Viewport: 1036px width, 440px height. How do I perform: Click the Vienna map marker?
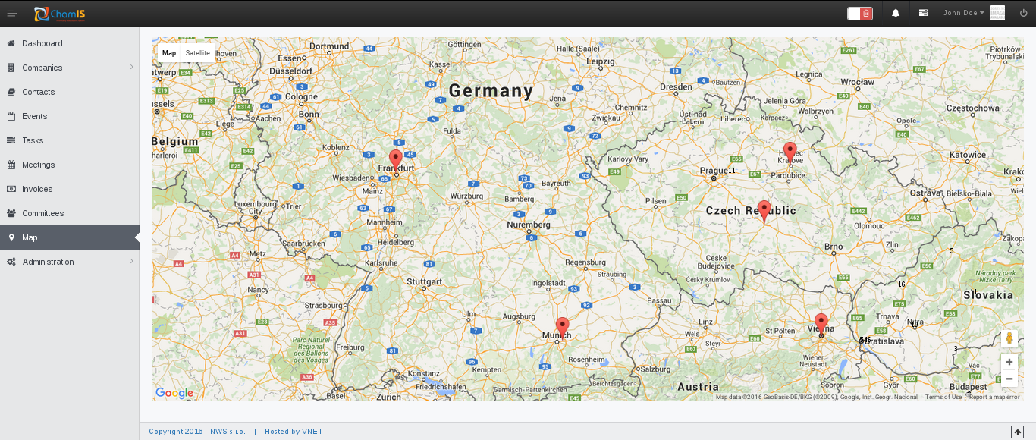pyautogui.click(x=821, y=324)
